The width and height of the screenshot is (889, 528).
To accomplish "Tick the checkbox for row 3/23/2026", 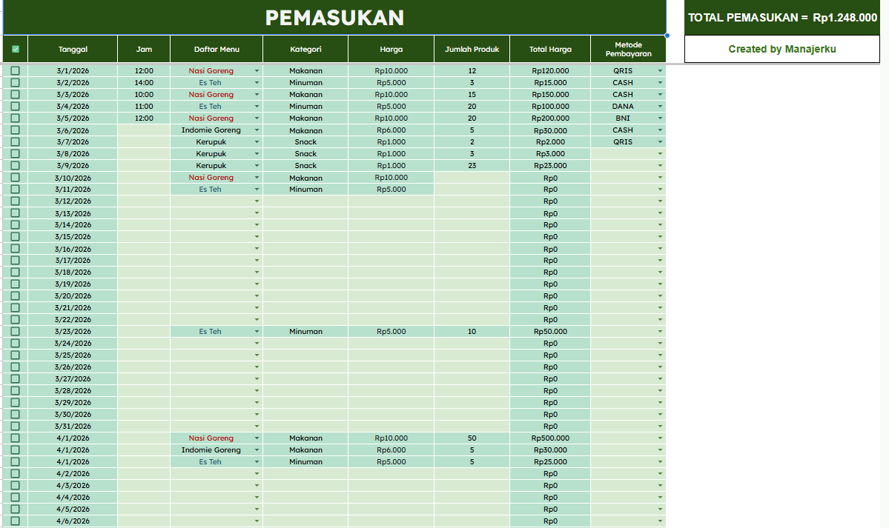I will (x=16, y=332).
